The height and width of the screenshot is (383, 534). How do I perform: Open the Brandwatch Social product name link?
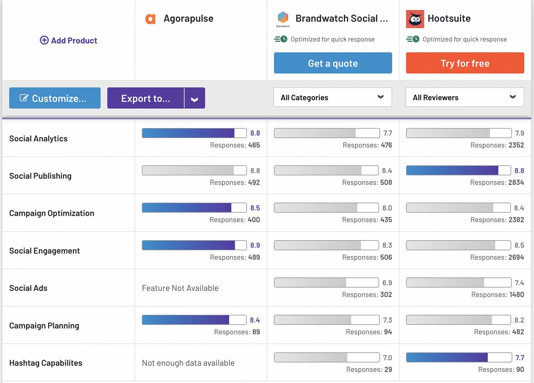(x=341, y=19)
